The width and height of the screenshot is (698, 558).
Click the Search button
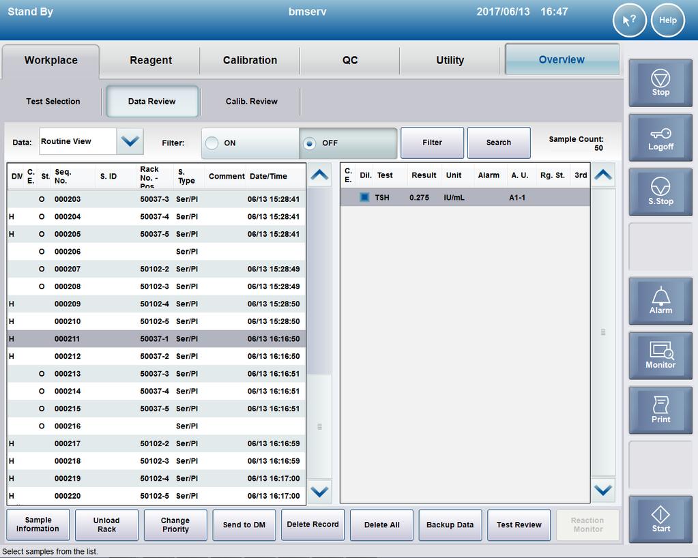pos(499,143)
